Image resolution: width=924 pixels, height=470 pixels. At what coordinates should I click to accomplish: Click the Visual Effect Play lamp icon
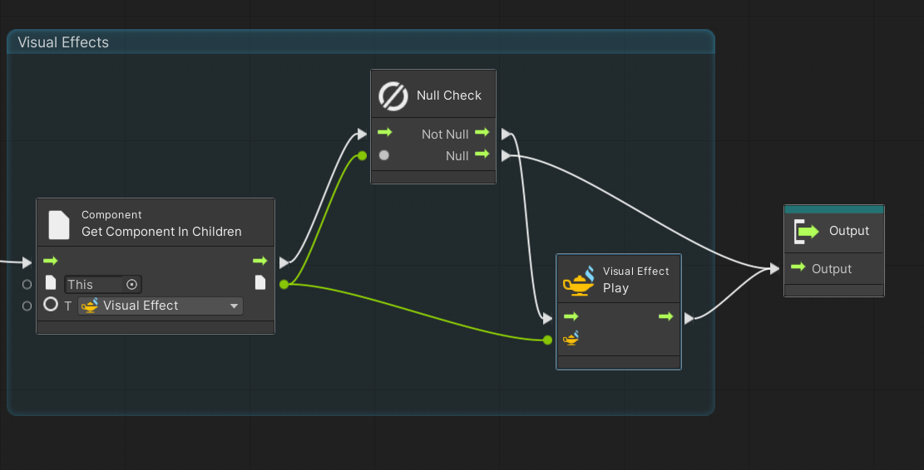pos(579,280)
